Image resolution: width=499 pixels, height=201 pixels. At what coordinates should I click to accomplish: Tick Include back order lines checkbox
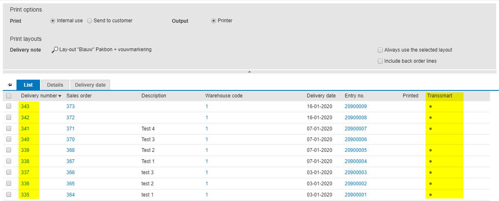pyautogui.click(x=380, y=61)
